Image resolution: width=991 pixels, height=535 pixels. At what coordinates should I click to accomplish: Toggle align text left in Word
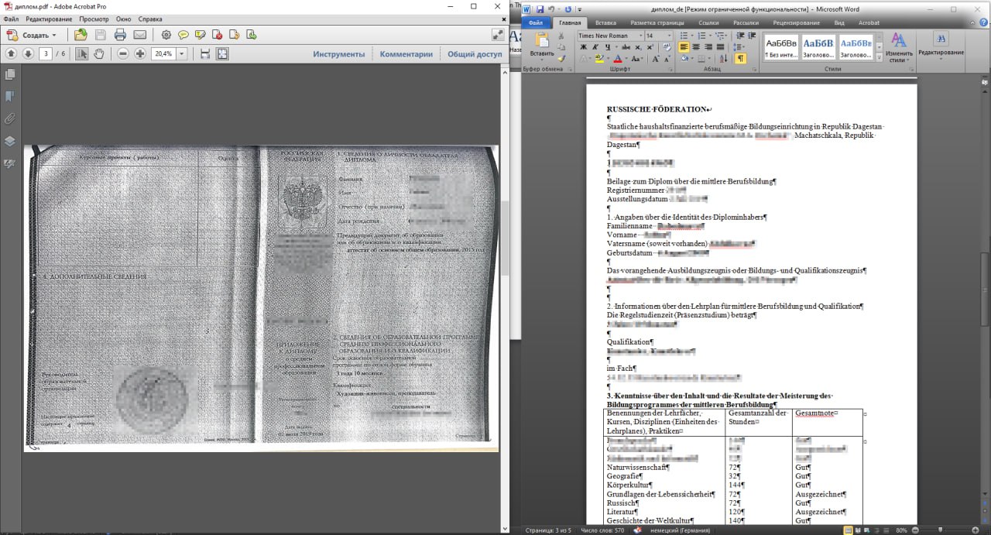coord(684,47)
